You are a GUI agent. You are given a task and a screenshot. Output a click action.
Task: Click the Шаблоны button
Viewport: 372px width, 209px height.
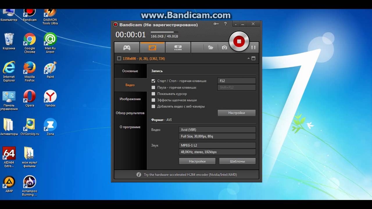(x=237, y=161)
